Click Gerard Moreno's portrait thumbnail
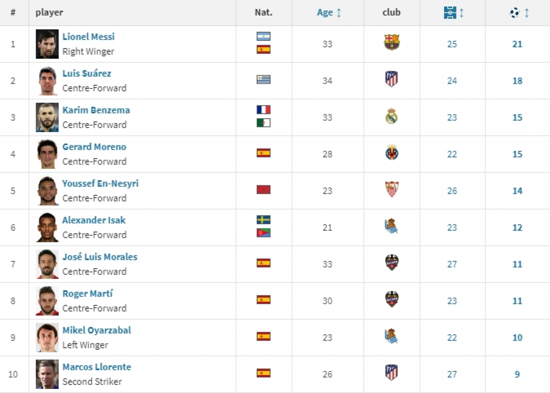This screenshot has height=393, width=550. pos(47,154)
